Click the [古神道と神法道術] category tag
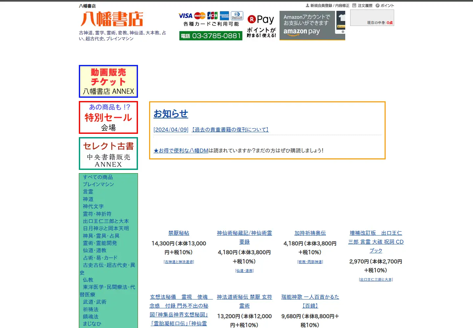Screen dimensions: 473x328 (179, 262)
